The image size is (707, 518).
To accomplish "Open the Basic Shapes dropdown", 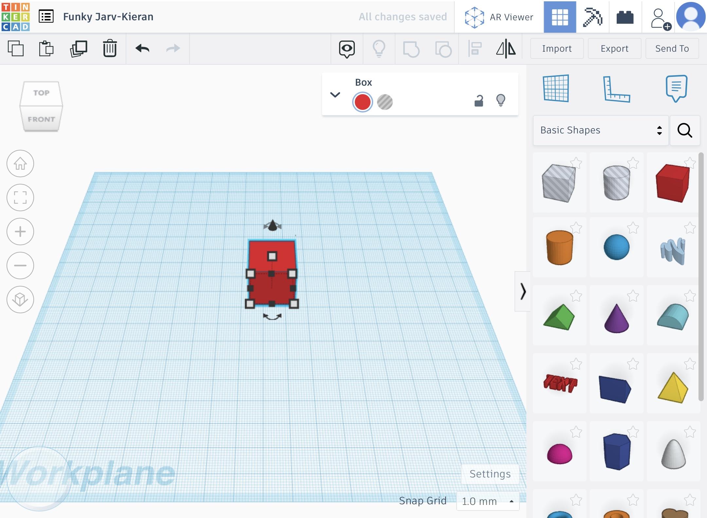I will [x=600, y=130].
